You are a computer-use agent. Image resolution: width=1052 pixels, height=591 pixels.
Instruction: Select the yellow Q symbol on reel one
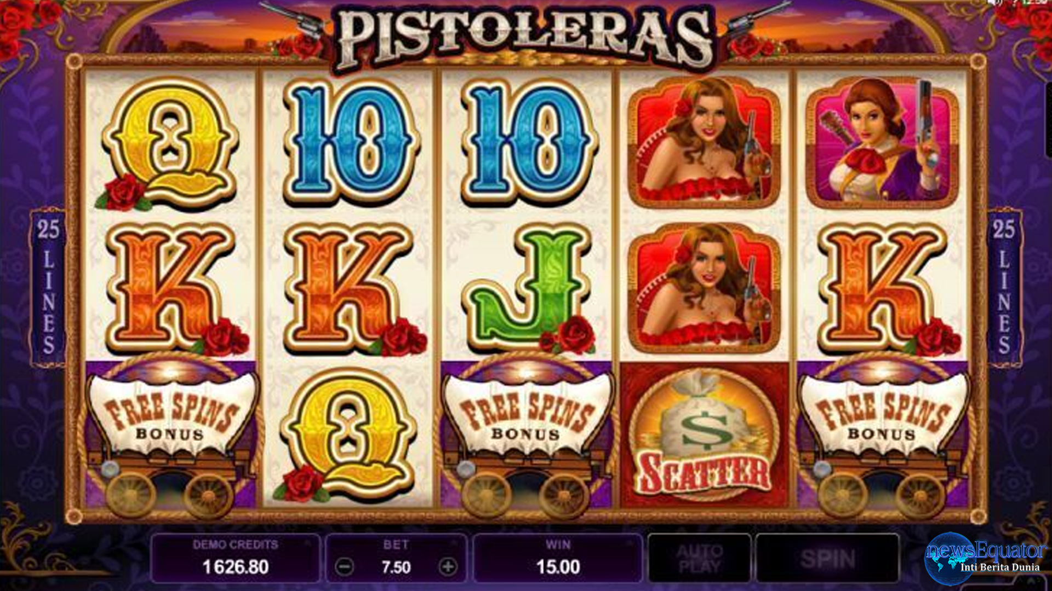(170, 144)
